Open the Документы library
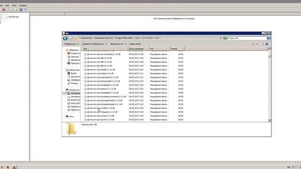The height and width of the screenshot is (169, 301). (x=74, y=77)
